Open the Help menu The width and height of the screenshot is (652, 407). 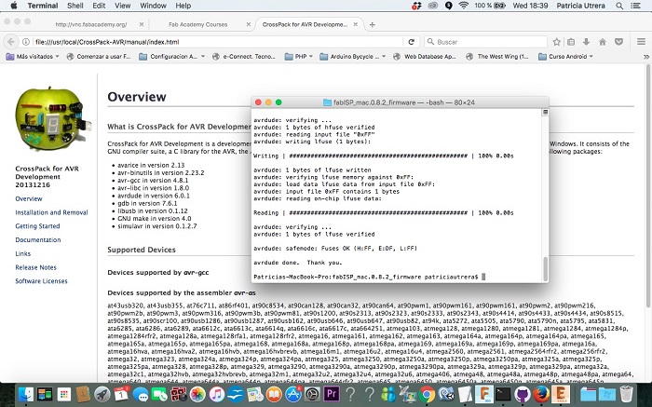coord(183,6)
